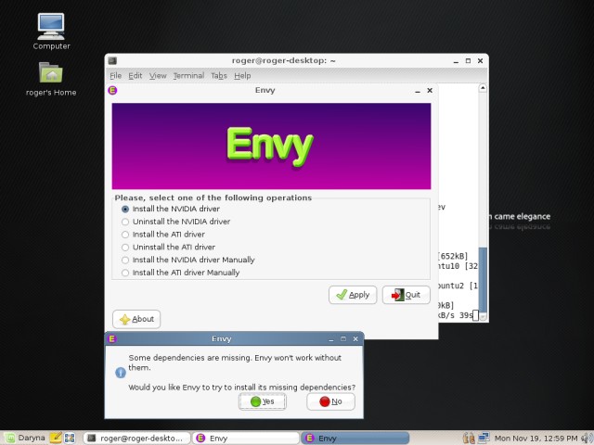Click the volume speaker tray icon
The height and width of the screenshot is (445, 594).
pyautogui.click(x=587, y=439)
